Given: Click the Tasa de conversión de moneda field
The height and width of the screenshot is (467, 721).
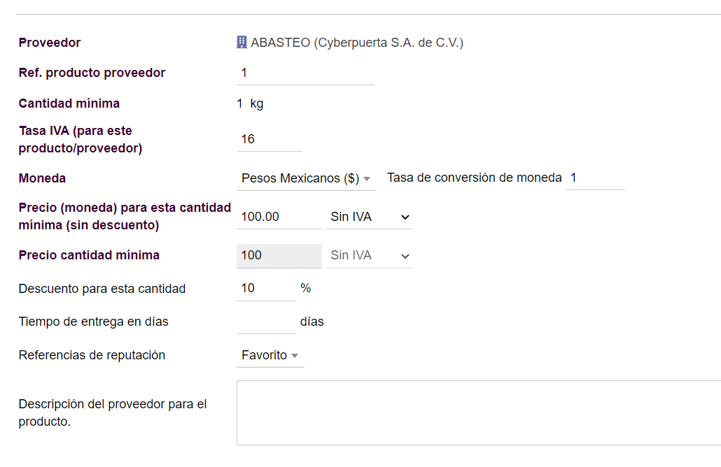Looking at the screenshot, I should (x=596, y=178).
